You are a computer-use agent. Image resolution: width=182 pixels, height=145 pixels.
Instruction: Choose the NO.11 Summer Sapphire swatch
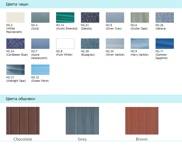click(165, 44)
